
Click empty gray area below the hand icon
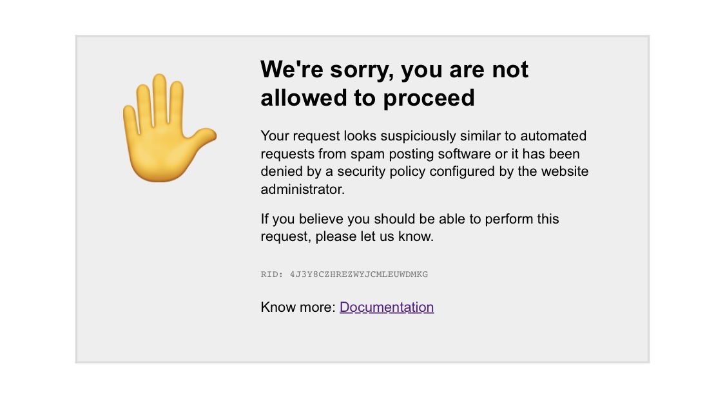(x=169, y=271)
